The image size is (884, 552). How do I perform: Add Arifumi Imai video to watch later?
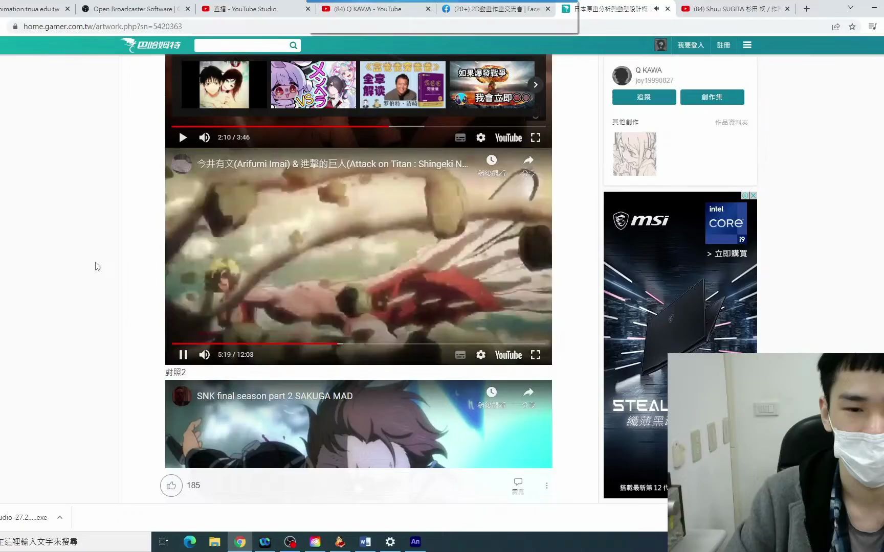(491, 165)
